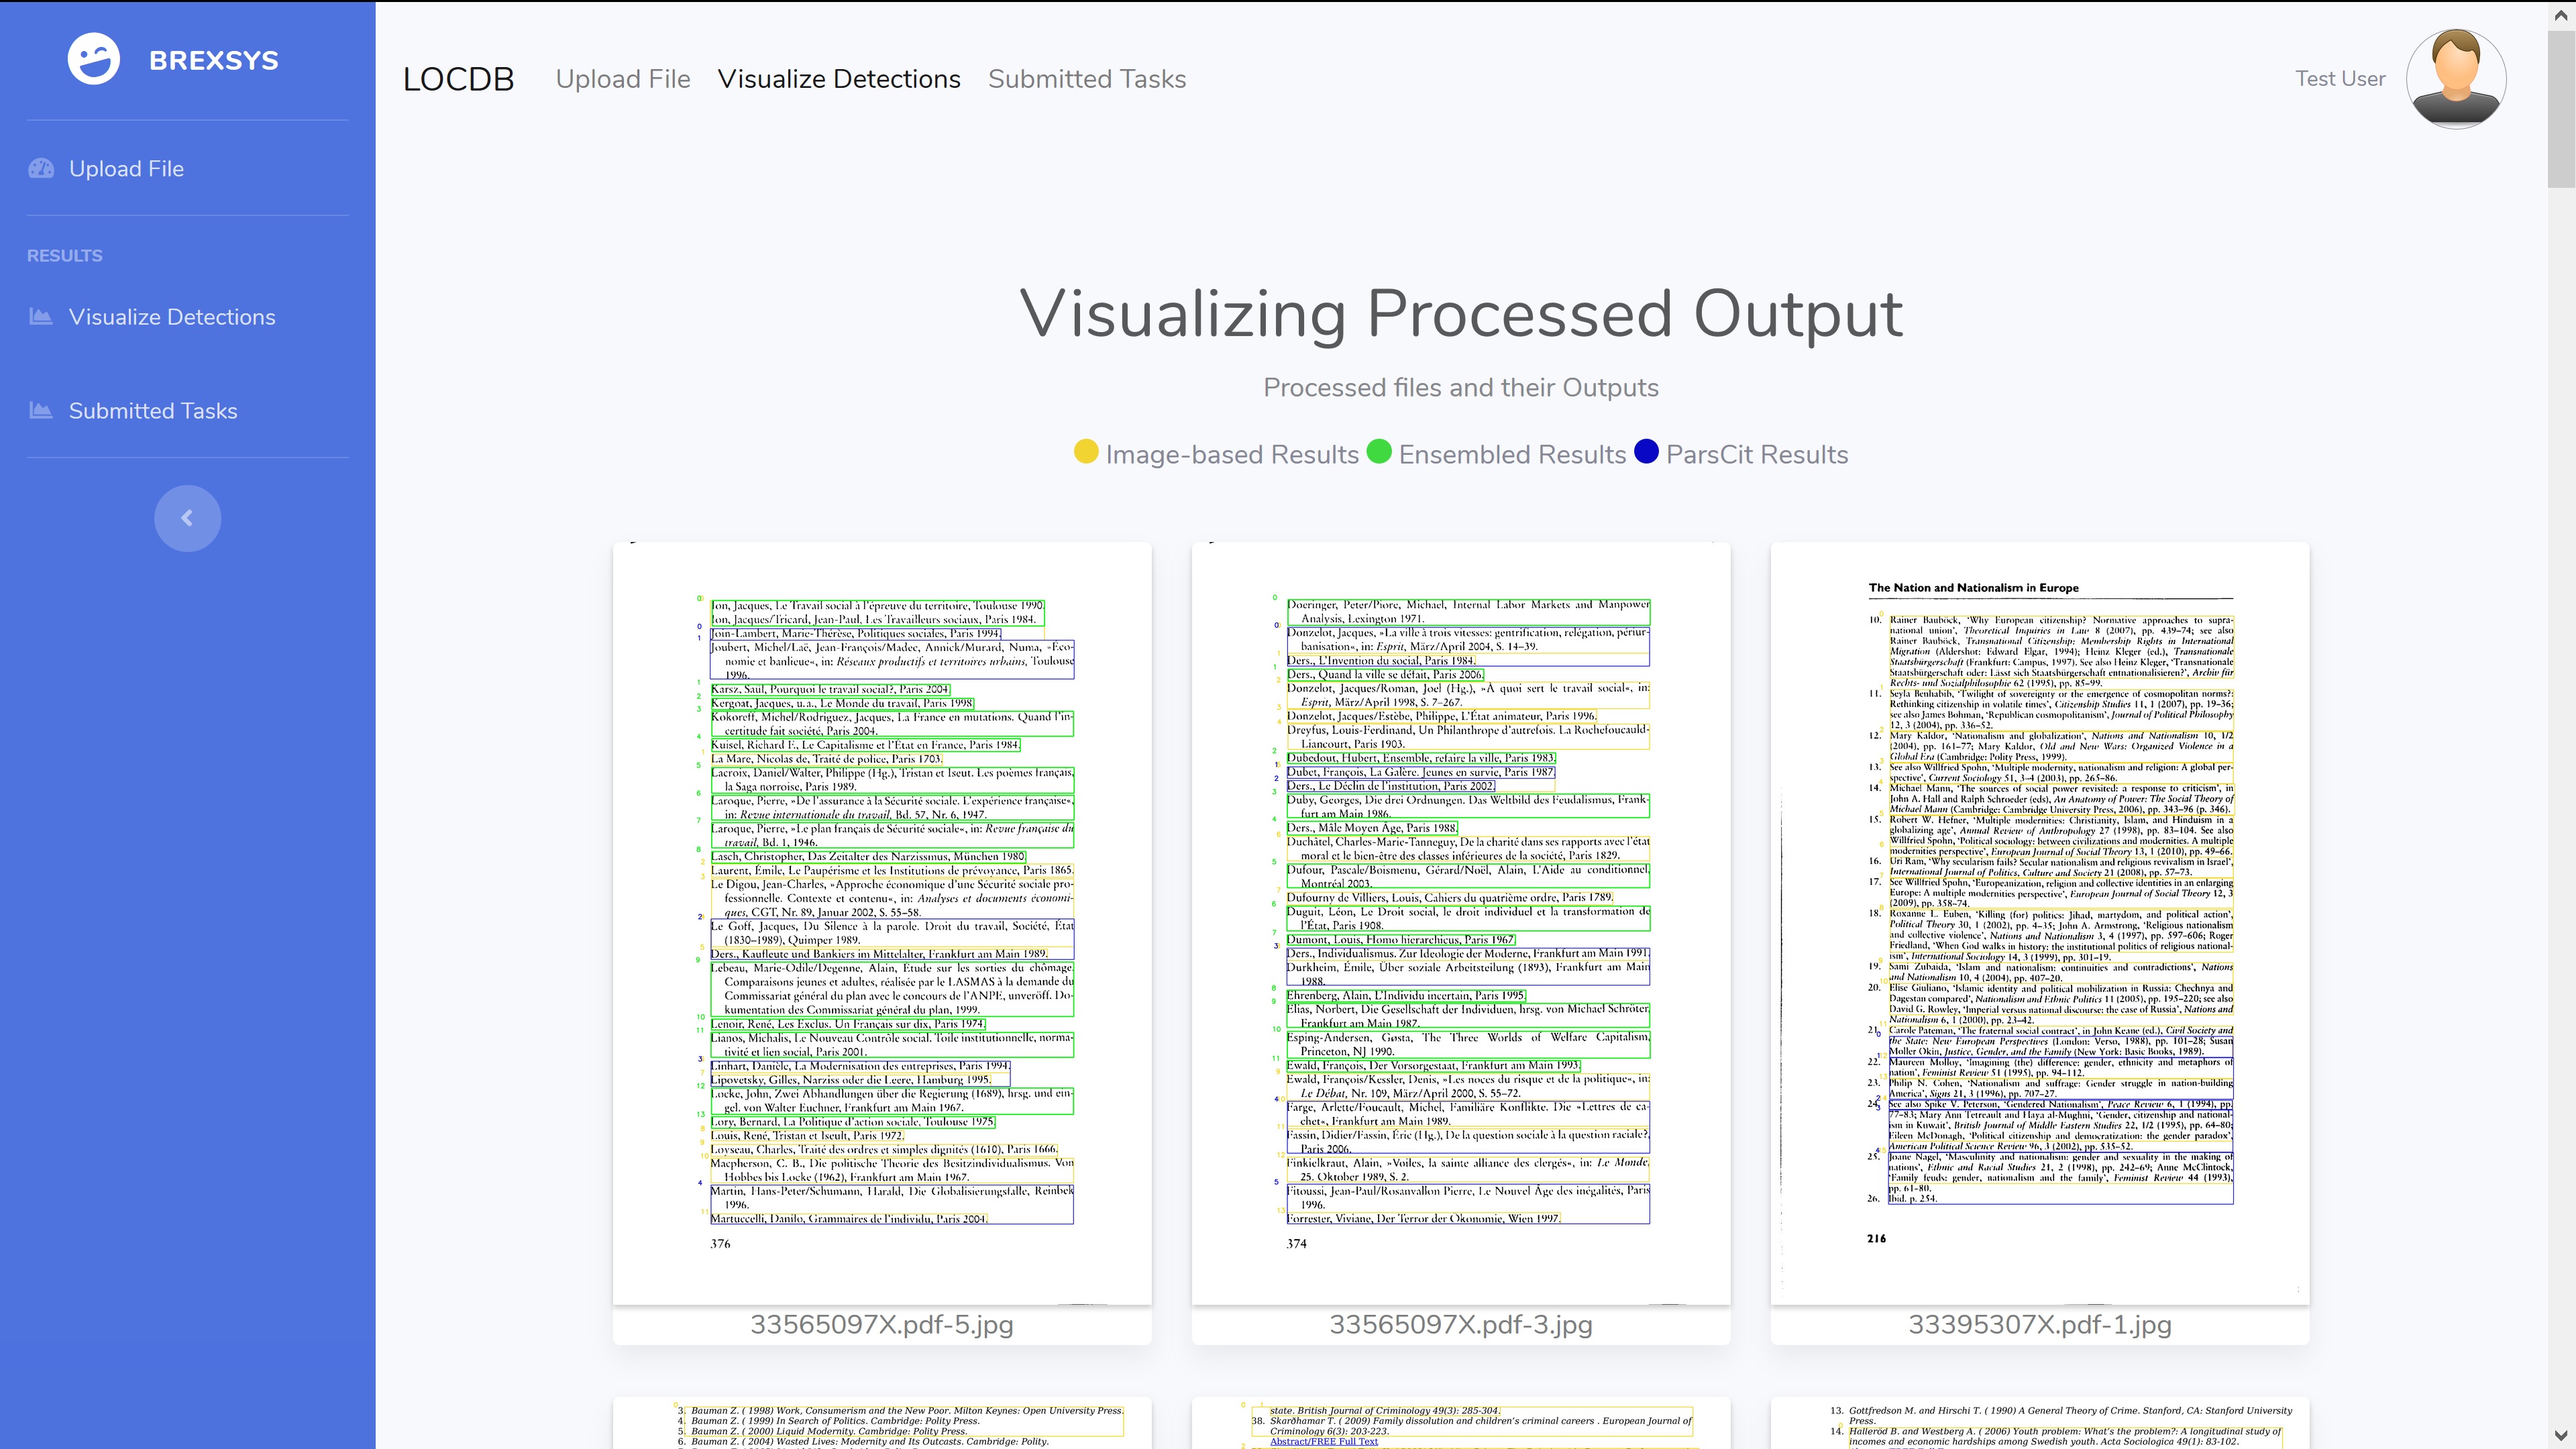Click the Visualizing Processed Output heading
The image size is (2576, 1449).
(1461, 314)
